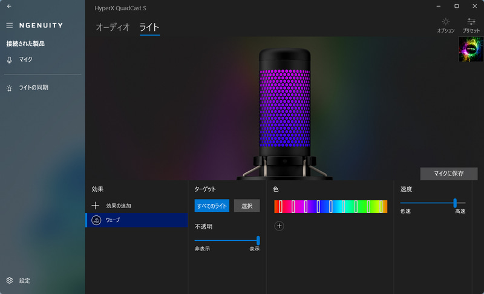Open オプション sun icon

tap(445, 22)
